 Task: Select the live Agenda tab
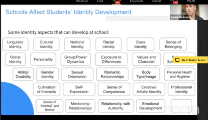(x=116, y=2)
